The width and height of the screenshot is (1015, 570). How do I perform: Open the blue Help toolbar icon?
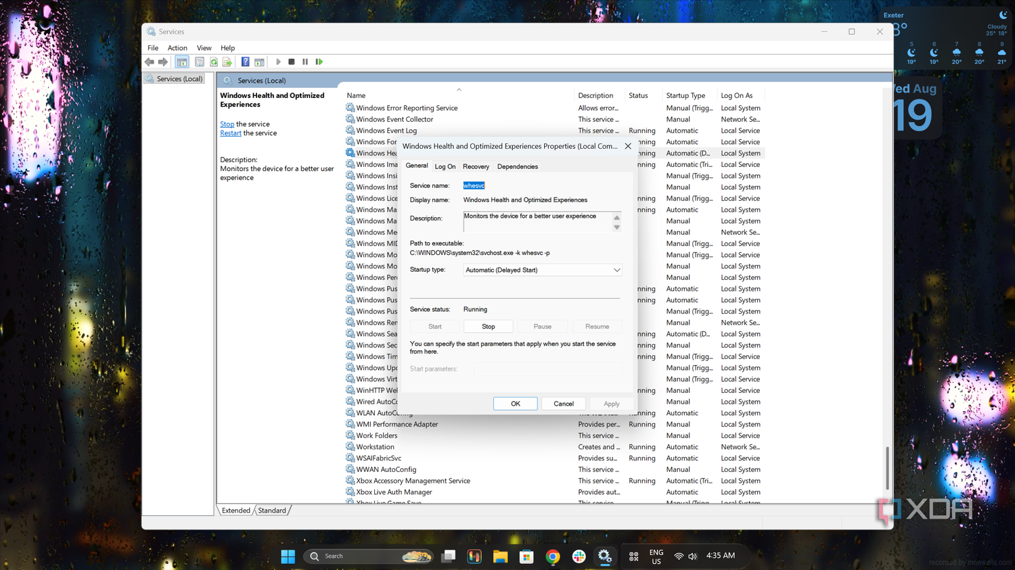click(x=245, y=62)
